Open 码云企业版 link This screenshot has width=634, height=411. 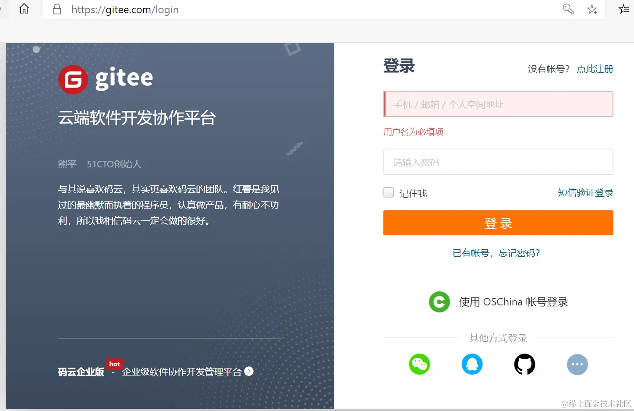81,372
